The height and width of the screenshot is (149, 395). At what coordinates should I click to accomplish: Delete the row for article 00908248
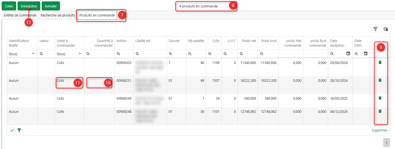[x=380, y=111]
